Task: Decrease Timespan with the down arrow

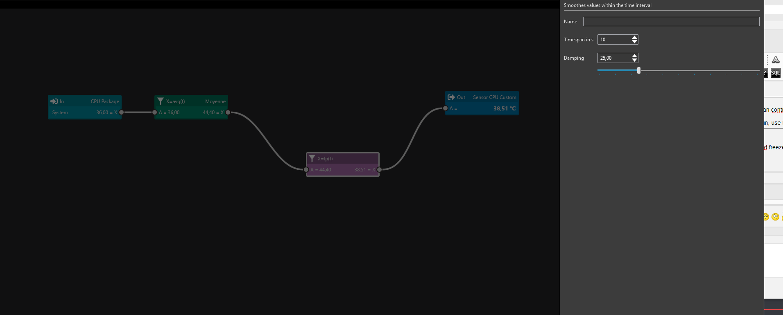Action: [x=635, y=42]
